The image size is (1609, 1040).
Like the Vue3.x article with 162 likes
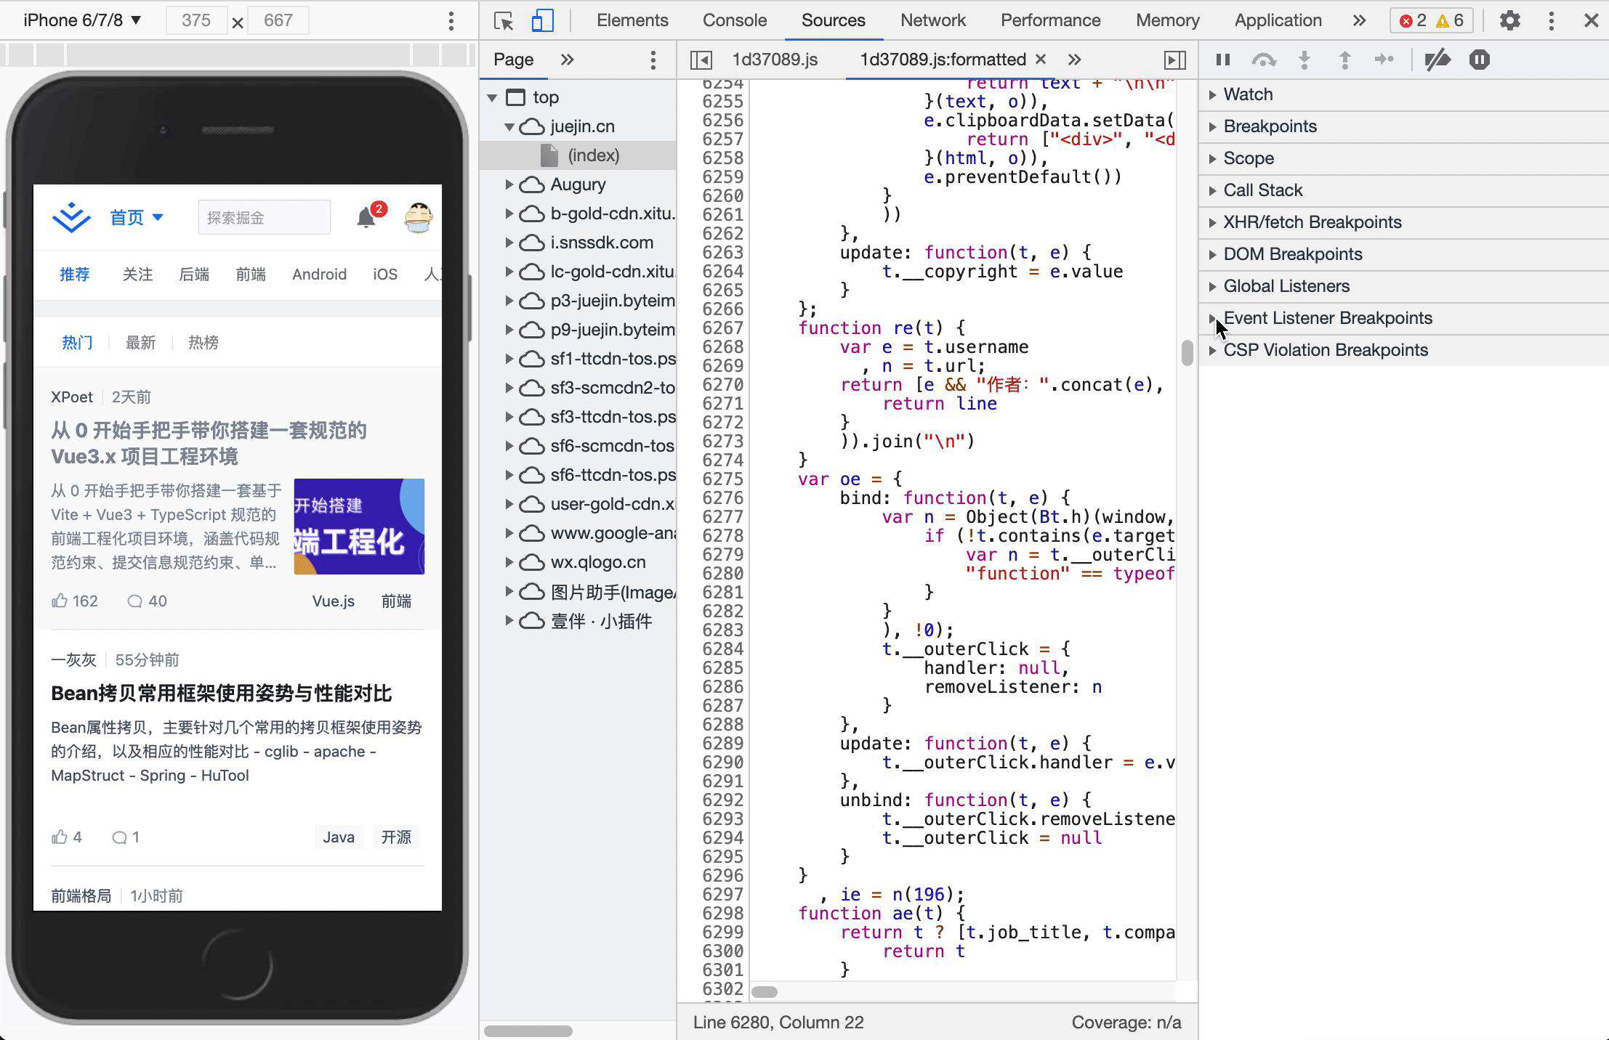[x=74, y=601]
